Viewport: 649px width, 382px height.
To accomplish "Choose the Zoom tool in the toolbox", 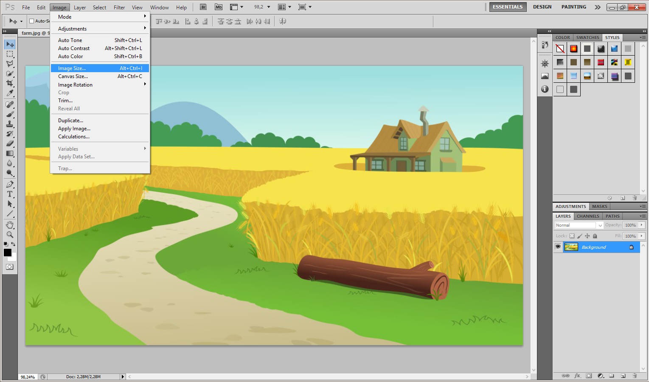I will tap(10, 234).
